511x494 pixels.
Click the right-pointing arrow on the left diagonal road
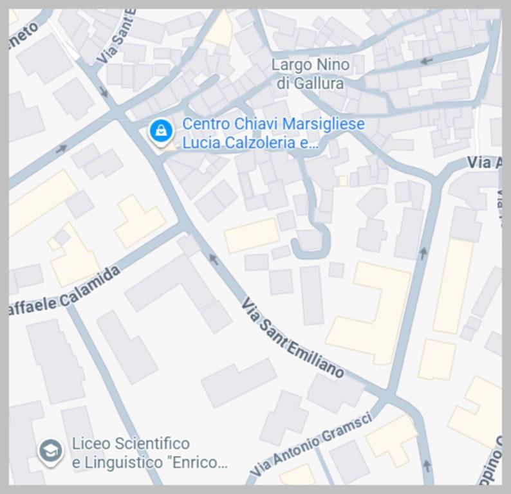pyautogui.click(x=62, y=149)
